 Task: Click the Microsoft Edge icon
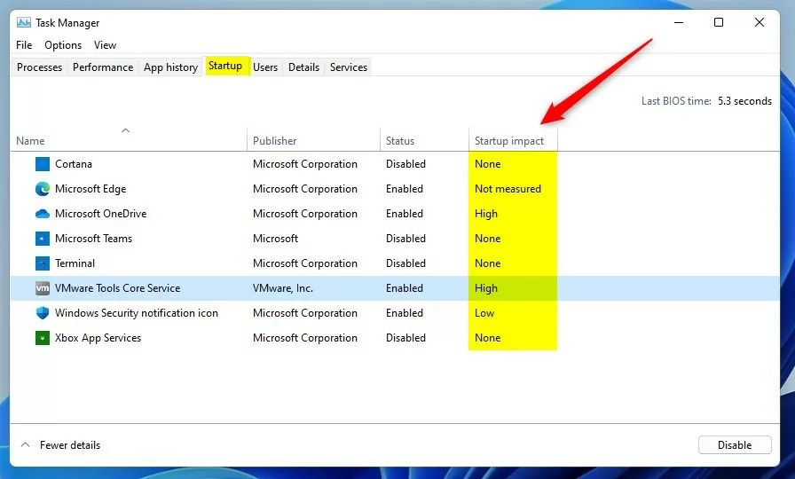(x=43, y=189)
